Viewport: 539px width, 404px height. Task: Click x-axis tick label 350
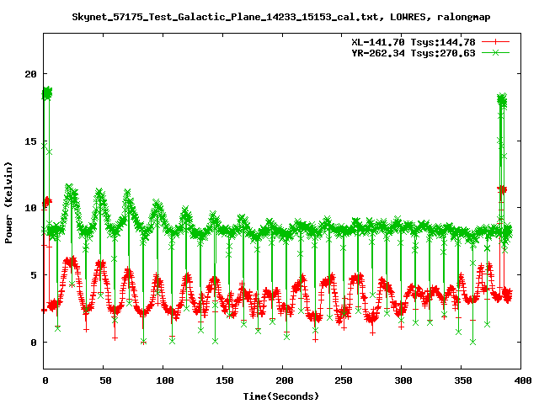pyautogui.click(x=463, y=380)
